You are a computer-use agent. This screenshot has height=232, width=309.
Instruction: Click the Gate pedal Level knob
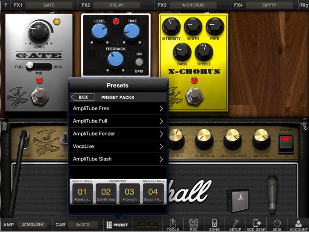coord(39,32)
